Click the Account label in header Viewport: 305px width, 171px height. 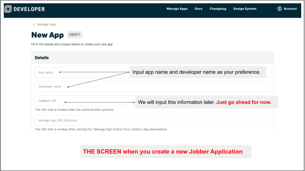click(x=290, y=9)
